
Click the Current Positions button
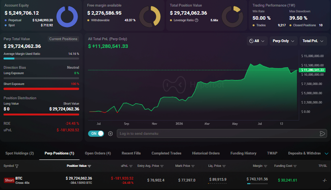63,39
